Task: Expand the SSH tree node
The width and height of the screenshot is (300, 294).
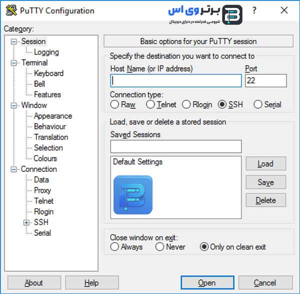Action: (26, 222)
